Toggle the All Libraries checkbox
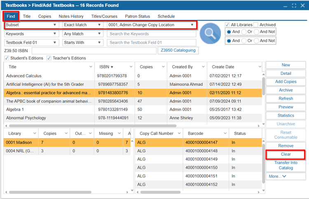This screenshot has height=199, width=309. 227,25
